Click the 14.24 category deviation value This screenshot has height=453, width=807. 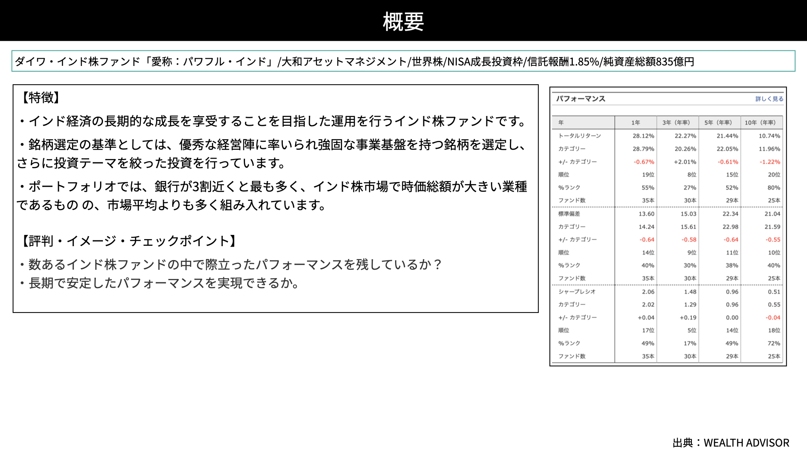click(647, 227)
